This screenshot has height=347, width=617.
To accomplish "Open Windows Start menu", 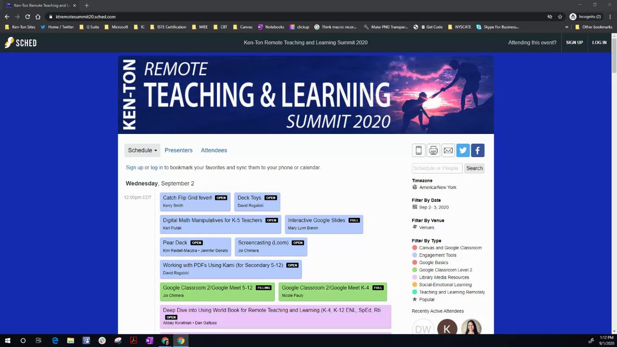I will [x=8, y=341].
